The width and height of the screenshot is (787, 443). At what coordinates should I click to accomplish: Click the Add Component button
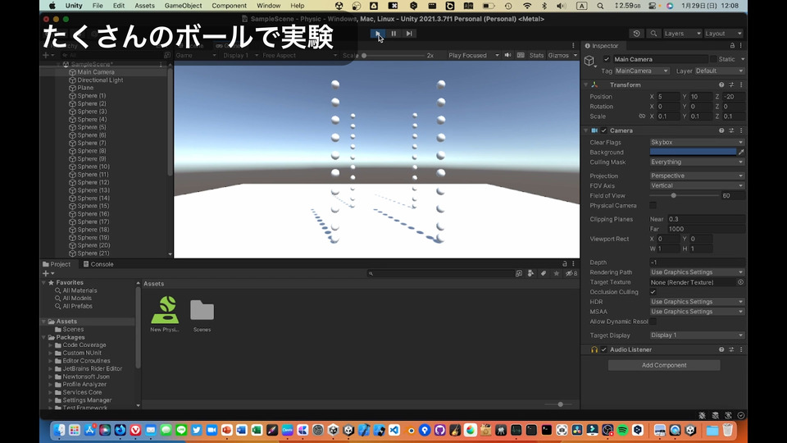coord(663,365)
